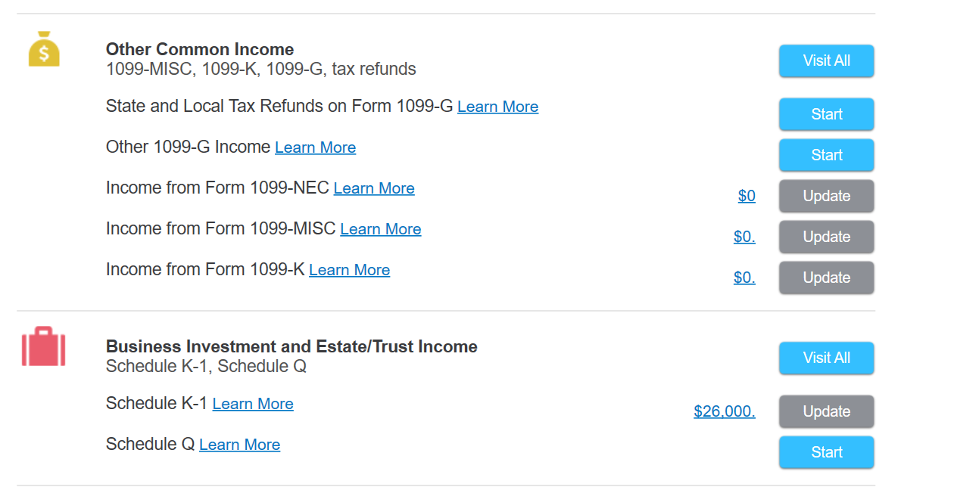Open Learn More for Form 1099-K
The width and height of the screenshot is (954, 487).
tap(350, 270)
